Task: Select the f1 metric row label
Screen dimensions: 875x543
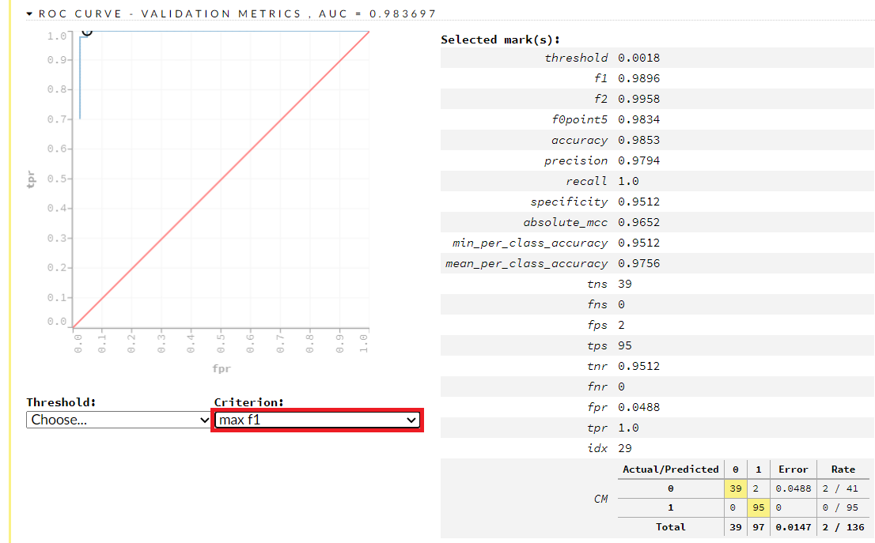Action: [600, 78]
